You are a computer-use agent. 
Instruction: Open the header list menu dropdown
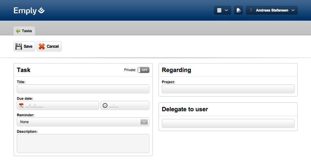[222, 11]
